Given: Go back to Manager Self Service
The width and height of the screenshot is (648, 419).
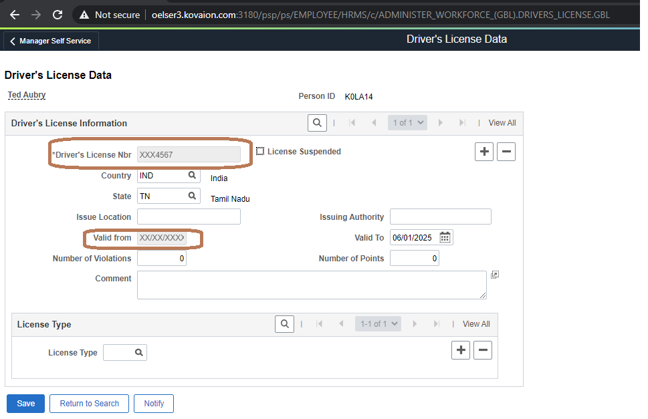Looking at the screenshot, I should (x=51, y=41).
